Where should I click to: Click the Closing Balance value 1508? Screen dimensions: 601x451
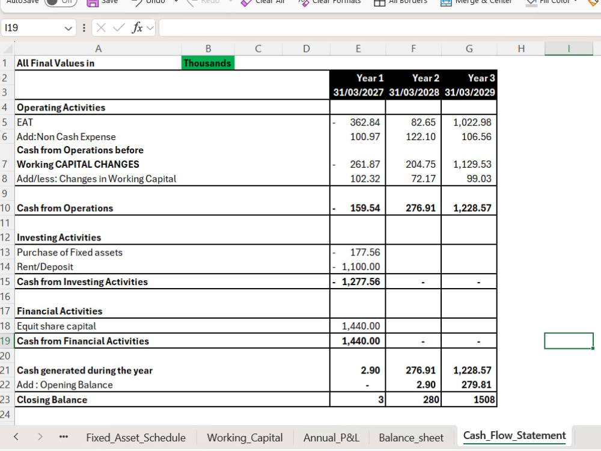(469, 400)
